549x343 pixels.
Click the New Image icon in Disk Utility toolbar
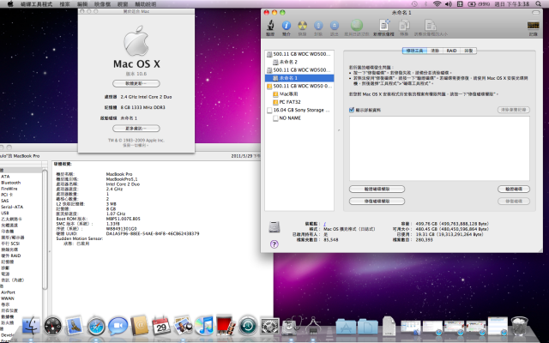(x=383, y=26)
